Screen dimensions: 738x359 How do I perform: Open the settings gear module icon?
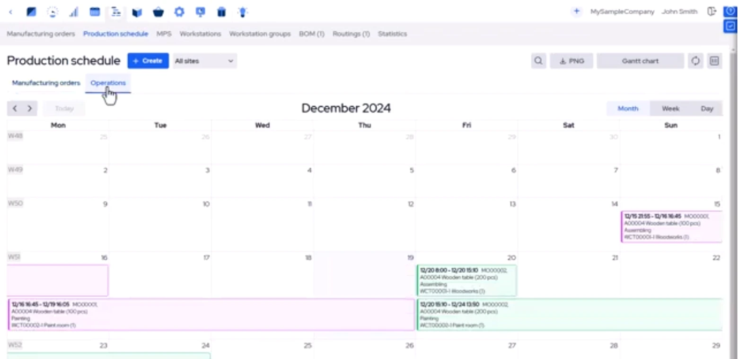[x=179, y=12]
